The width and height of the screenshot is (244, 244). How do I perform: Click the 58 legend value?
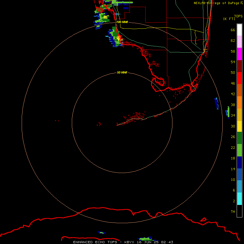(233, 51)
